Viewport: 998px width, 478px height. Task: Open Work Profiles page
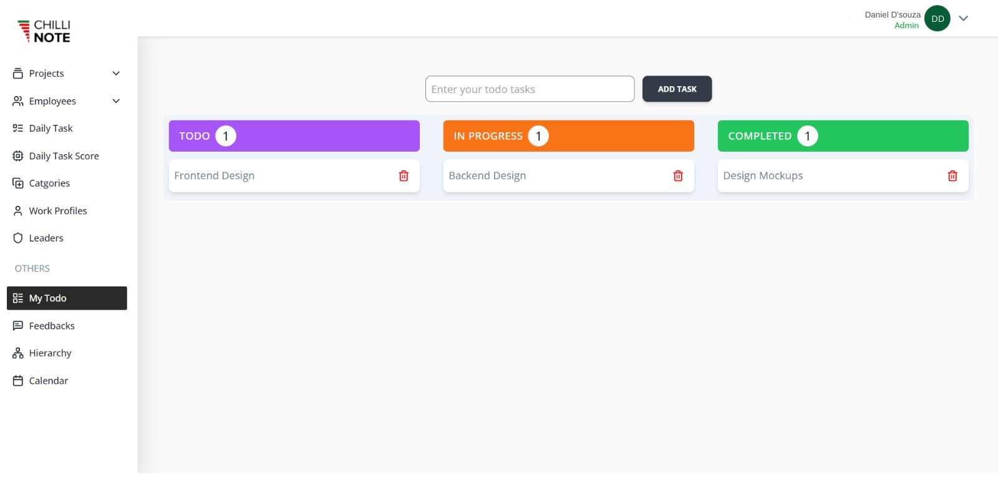[57, 211]
